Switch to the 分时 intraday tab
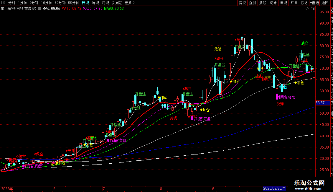This screenshot has height=192, width=333. pyautogui.click(x=12, y=3)
